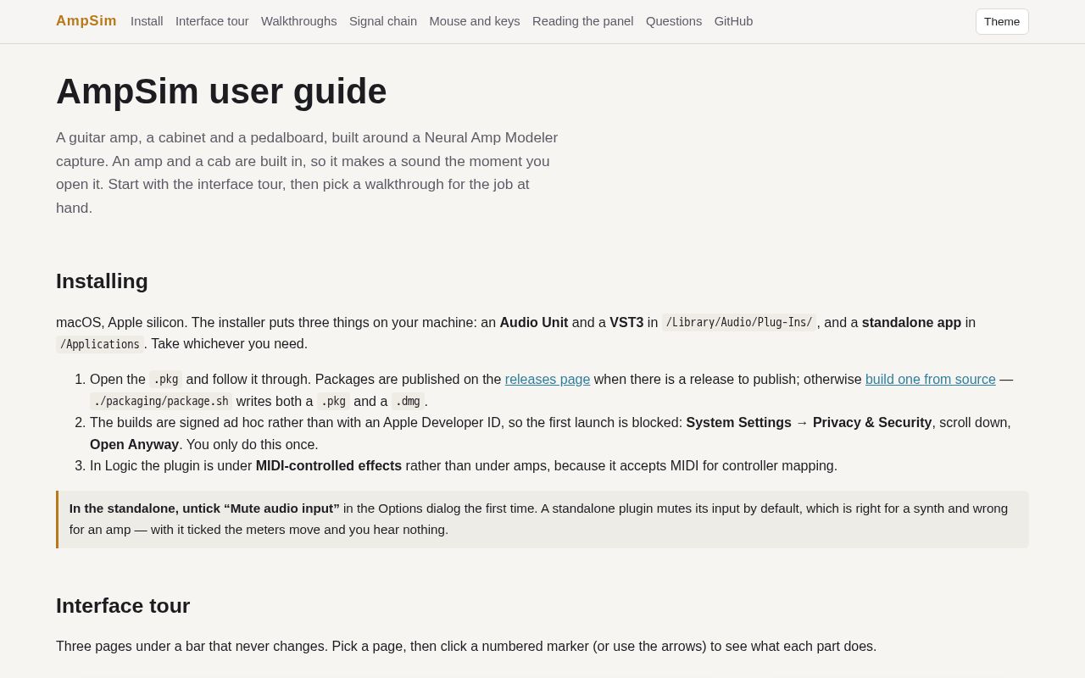
Task: Jump to Reading the panel section
Action: 583,21
